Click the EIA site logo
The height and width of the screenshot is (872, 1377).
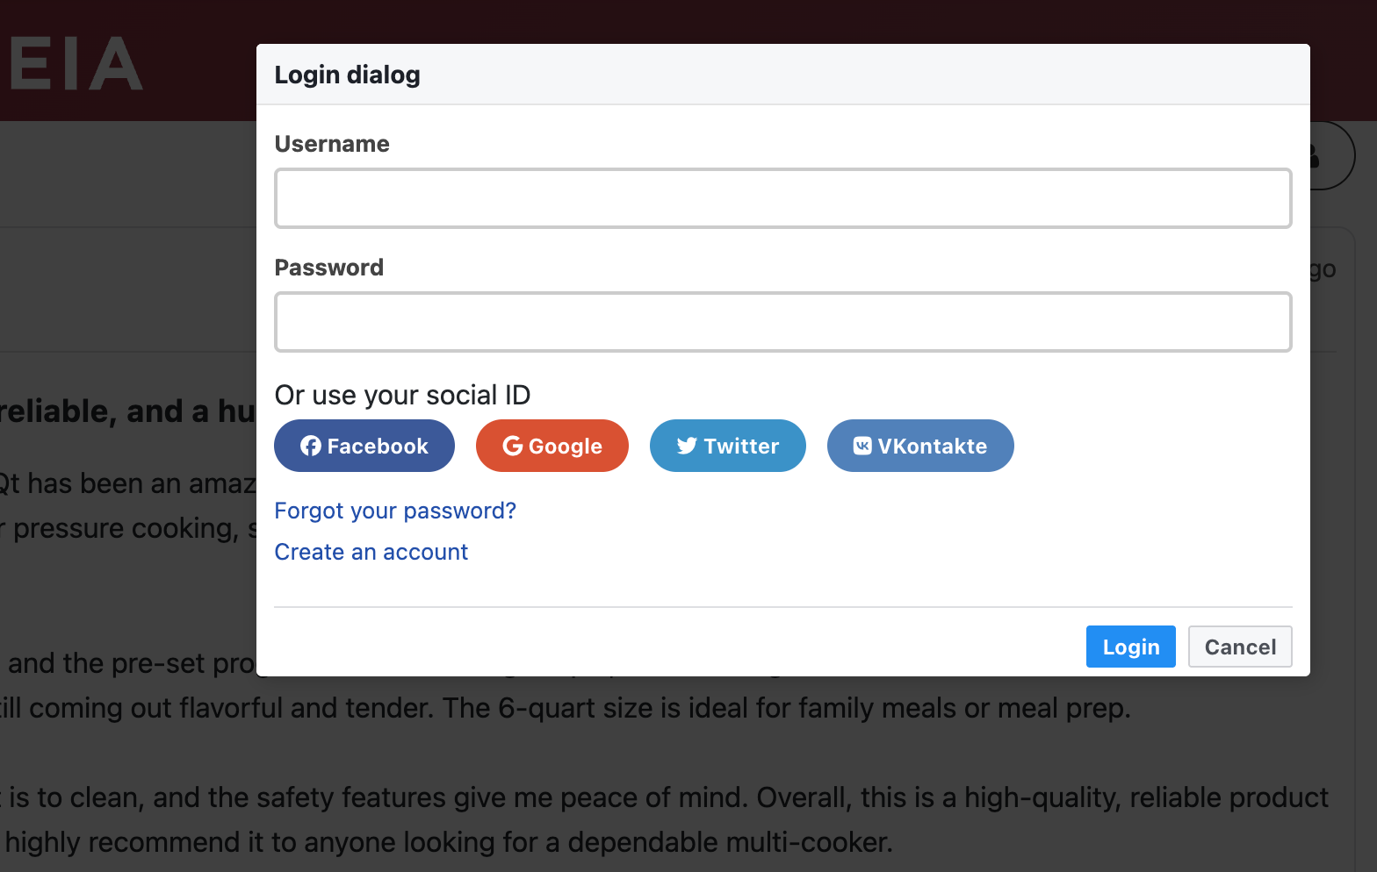click(x=75, y=61)
